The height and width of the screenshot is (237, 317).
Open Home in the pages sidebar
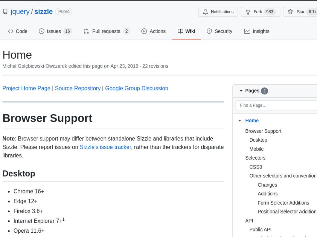(252, 121)
